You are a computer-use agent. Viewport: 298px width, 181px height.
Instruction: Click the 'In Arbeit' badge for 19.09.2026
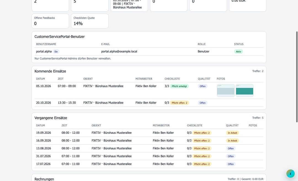tap(232, 133)
